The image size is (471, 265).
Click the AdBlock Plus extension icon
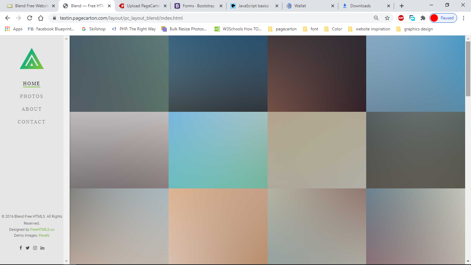click(x=401, y=18)
